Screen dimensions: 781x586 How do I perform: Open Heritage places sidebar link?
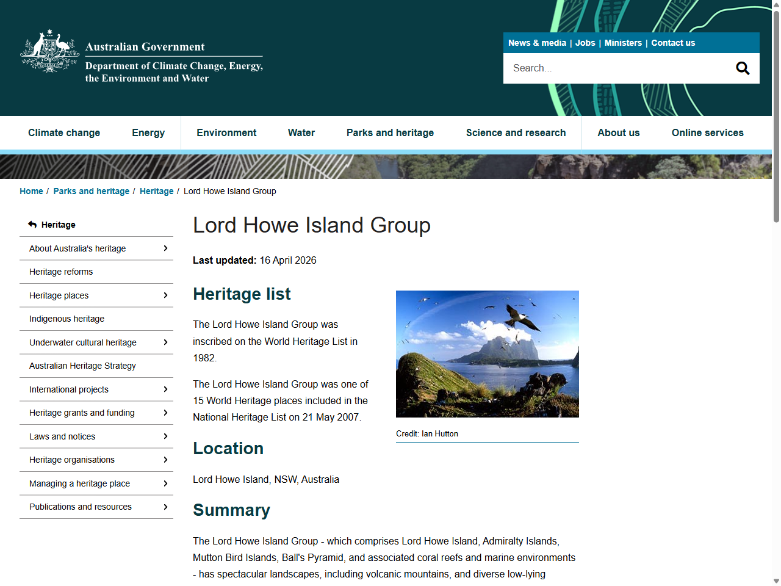59,295
